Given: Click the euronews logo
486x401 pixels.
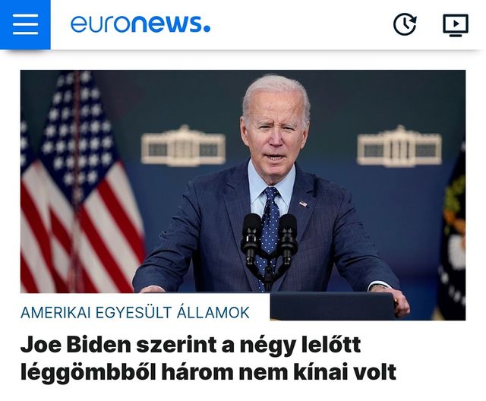Looking at the screenshot, I should (140, 24).
